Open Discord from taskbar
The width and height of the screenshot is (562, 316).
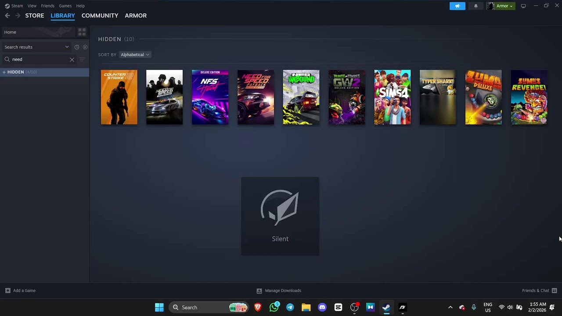coord(322,307)
